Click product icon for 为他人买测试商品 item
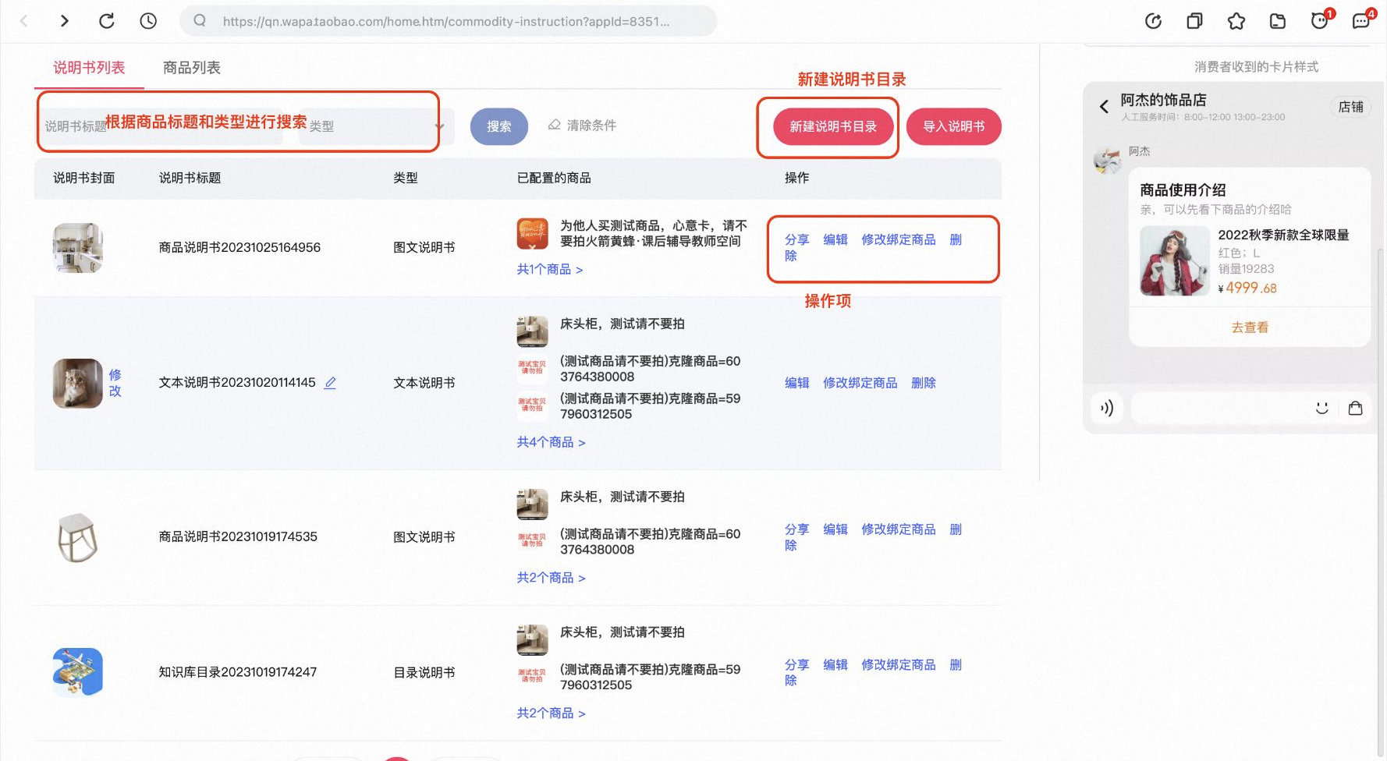This screenshot has width=1387, height=761. 532,233
